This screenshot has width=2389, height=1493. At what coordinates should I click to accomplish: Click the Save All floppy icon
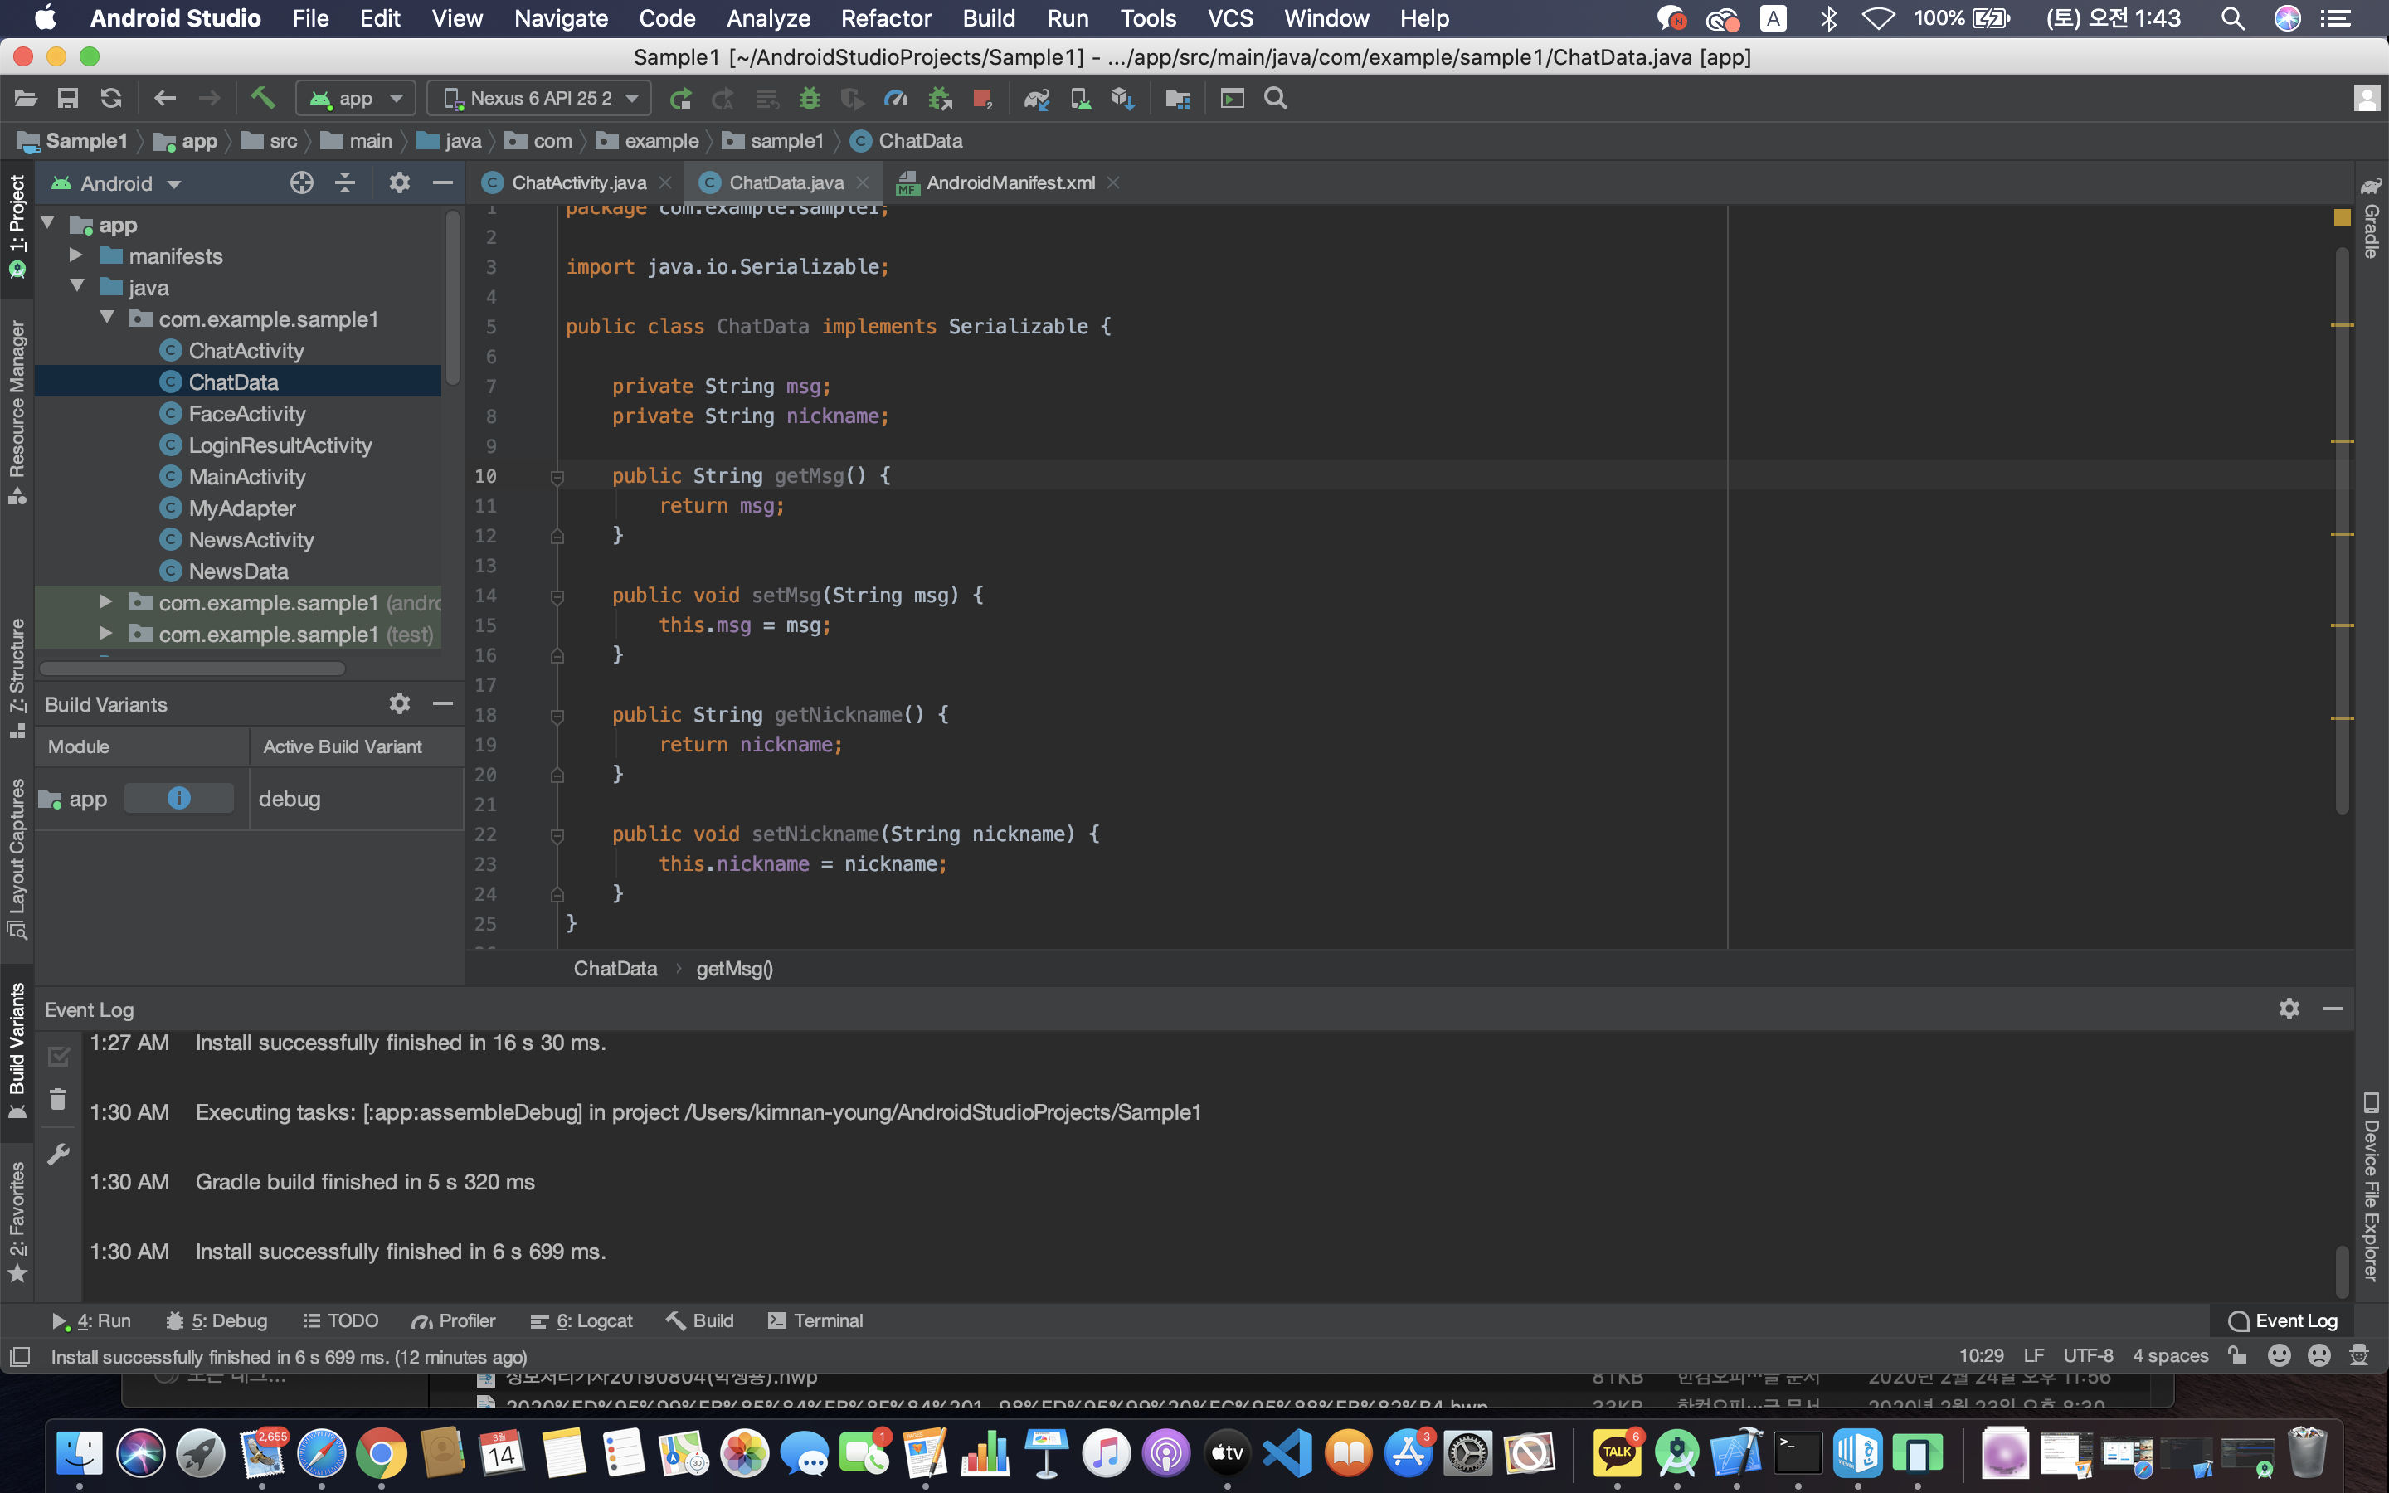(x=67, y=98)
